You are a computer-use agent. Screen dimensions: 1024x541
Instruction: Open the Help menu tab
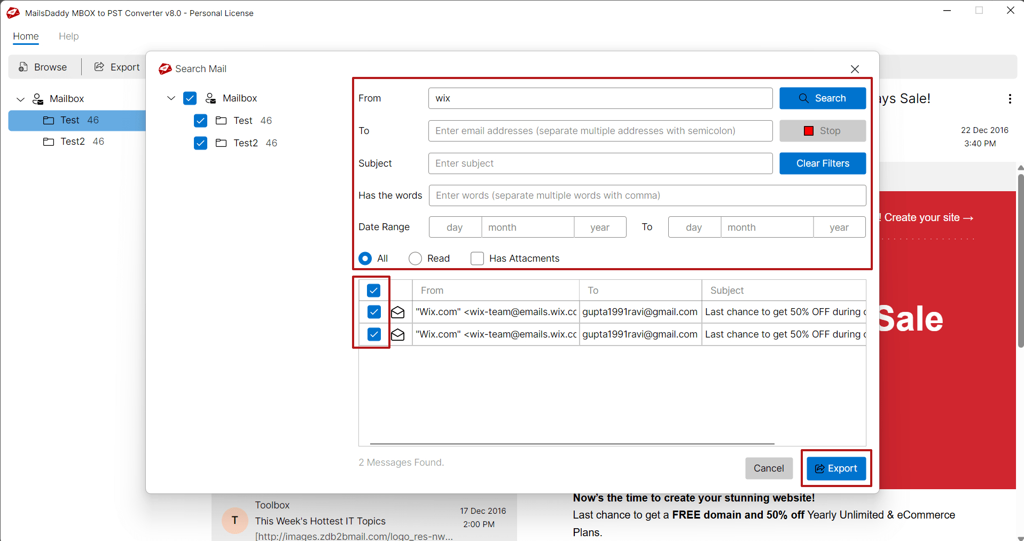(x=68, y=36)
